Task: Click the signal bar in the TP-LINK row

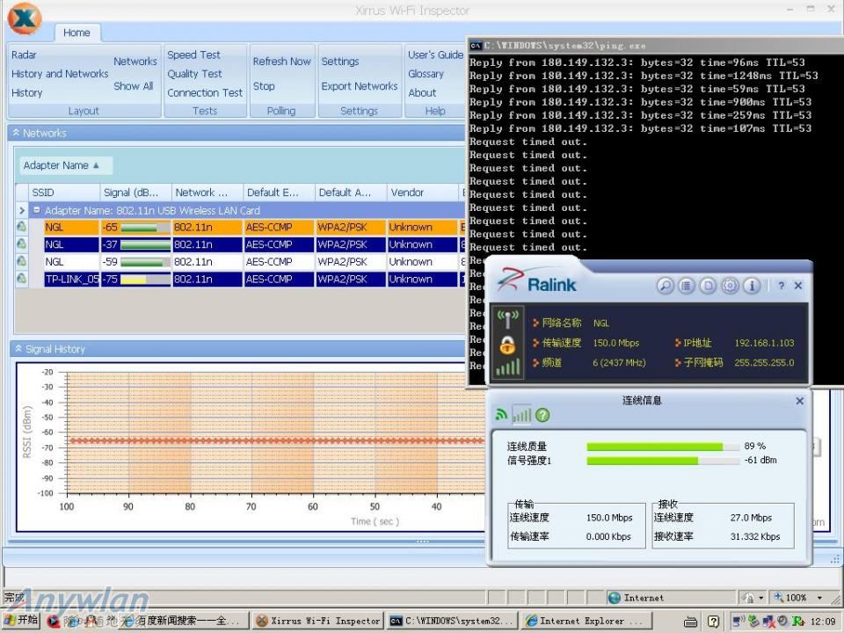Action: tap(145, 280)
